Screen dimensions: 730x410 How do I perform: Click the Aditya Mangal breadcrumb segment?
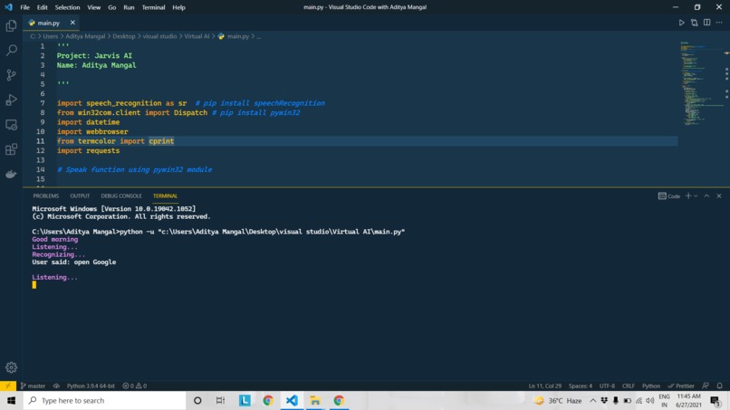coord(85,36)
